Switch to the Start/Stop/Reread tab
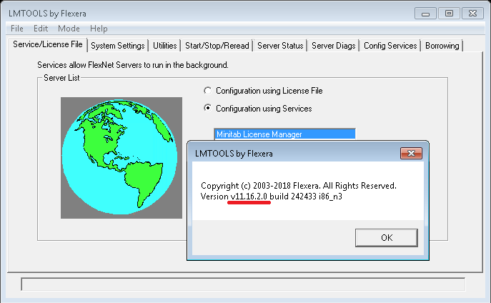This screenshot has height=303, width=491. coord(217,46)
